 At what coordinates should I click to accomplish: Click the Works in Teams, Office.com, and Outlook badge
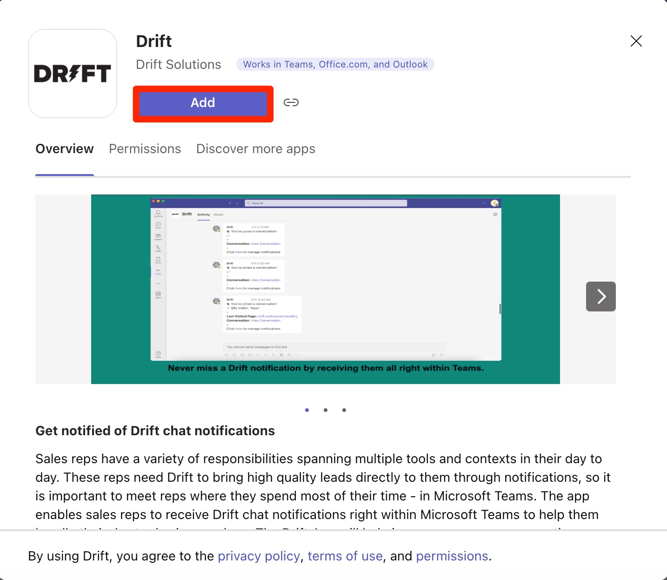[335, 64]
